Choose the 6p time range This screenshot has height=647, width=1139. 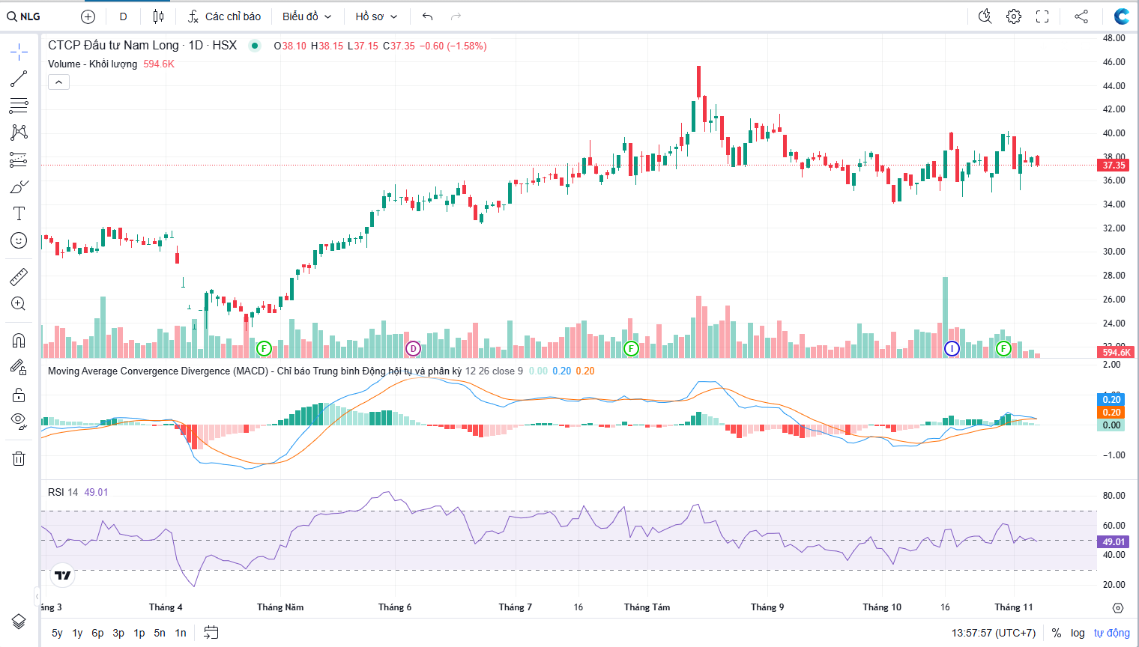[97, 633]
